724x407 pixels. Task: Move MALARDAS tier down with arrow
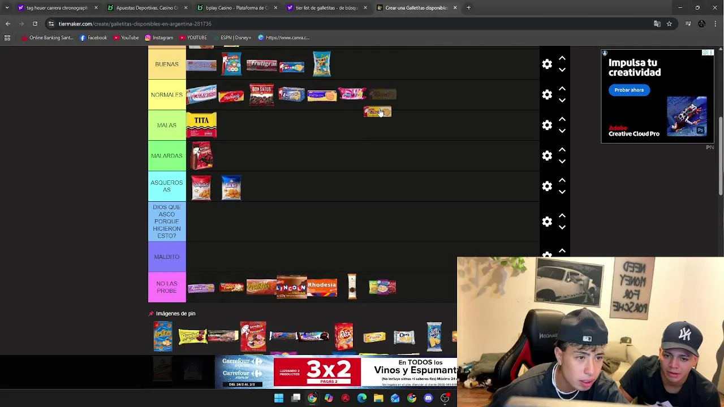[562, 161]
